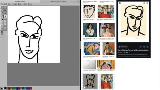Pick the Fill With Color bucket tool
160x90 pixels.
pyautogui.click(x=5, y=10)
